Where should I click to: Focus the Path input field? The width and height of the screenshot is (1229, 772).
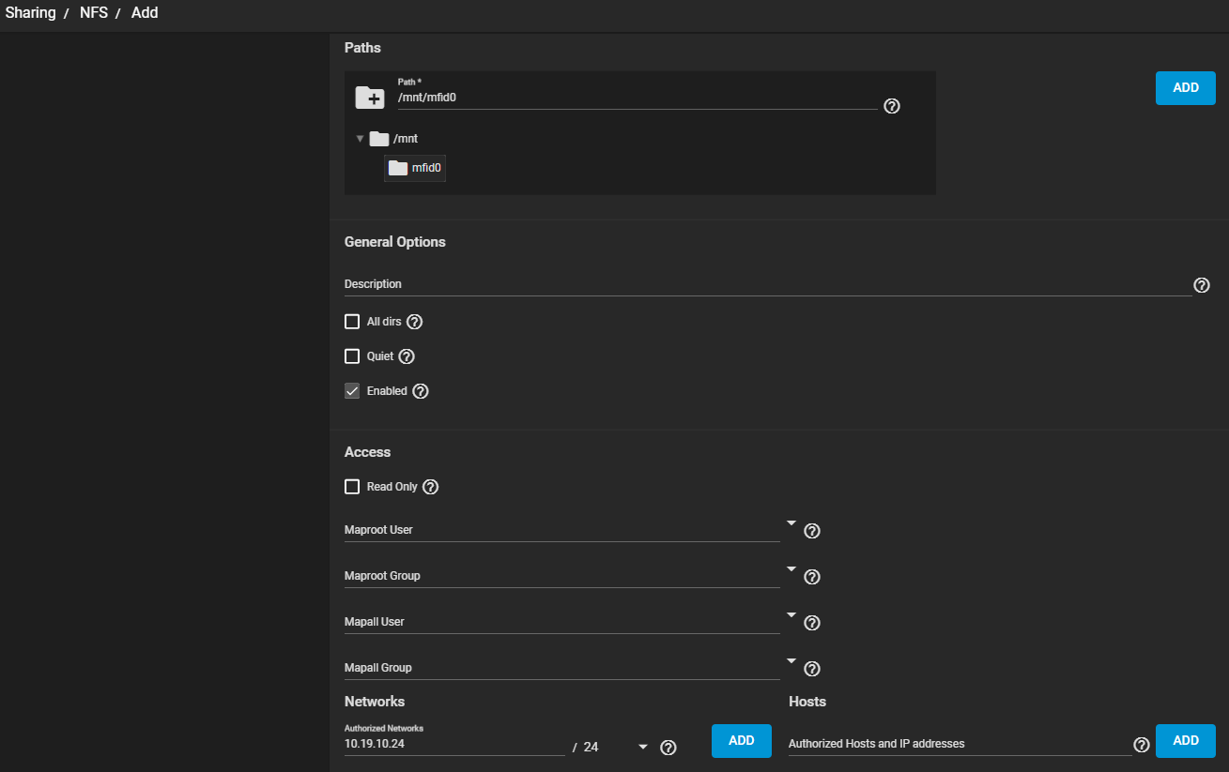click(x=638, y=98)
